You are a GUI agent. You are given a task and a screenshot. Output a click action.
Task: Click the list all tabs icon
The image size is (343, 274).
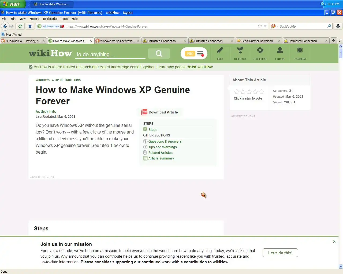[340, 41]
